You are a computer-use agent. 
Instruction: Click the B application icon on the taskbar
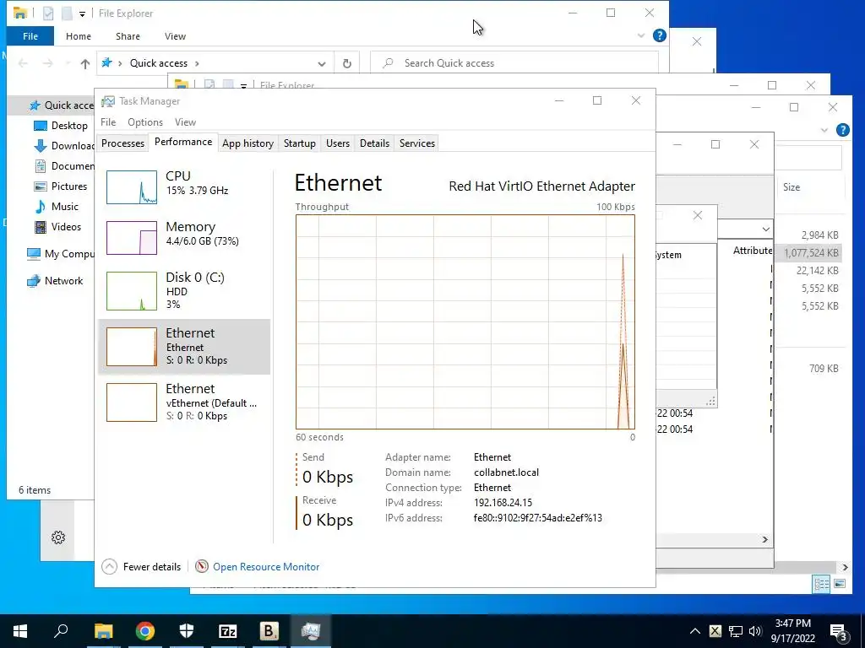269,631
